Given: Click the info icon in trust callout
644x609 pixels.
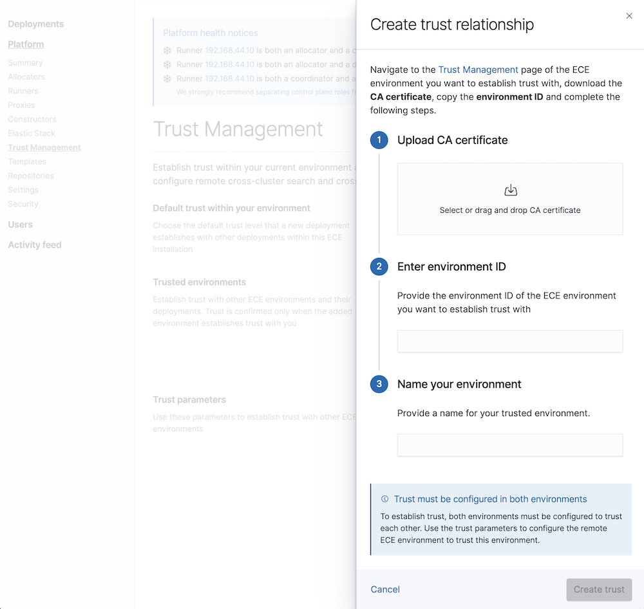Looking at the screenshot, I should coord(385,499).
